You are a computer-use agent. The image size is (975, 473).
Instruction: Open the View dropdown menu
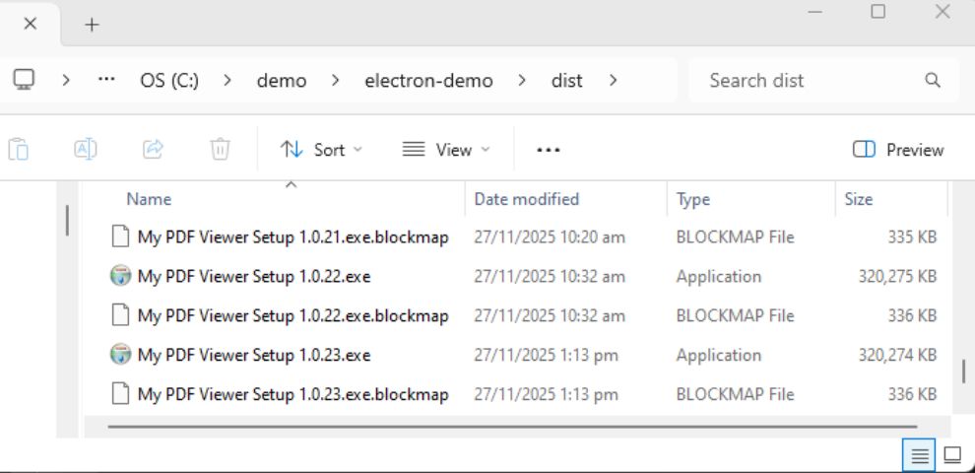pyautogui.click(x=445, y=150)
